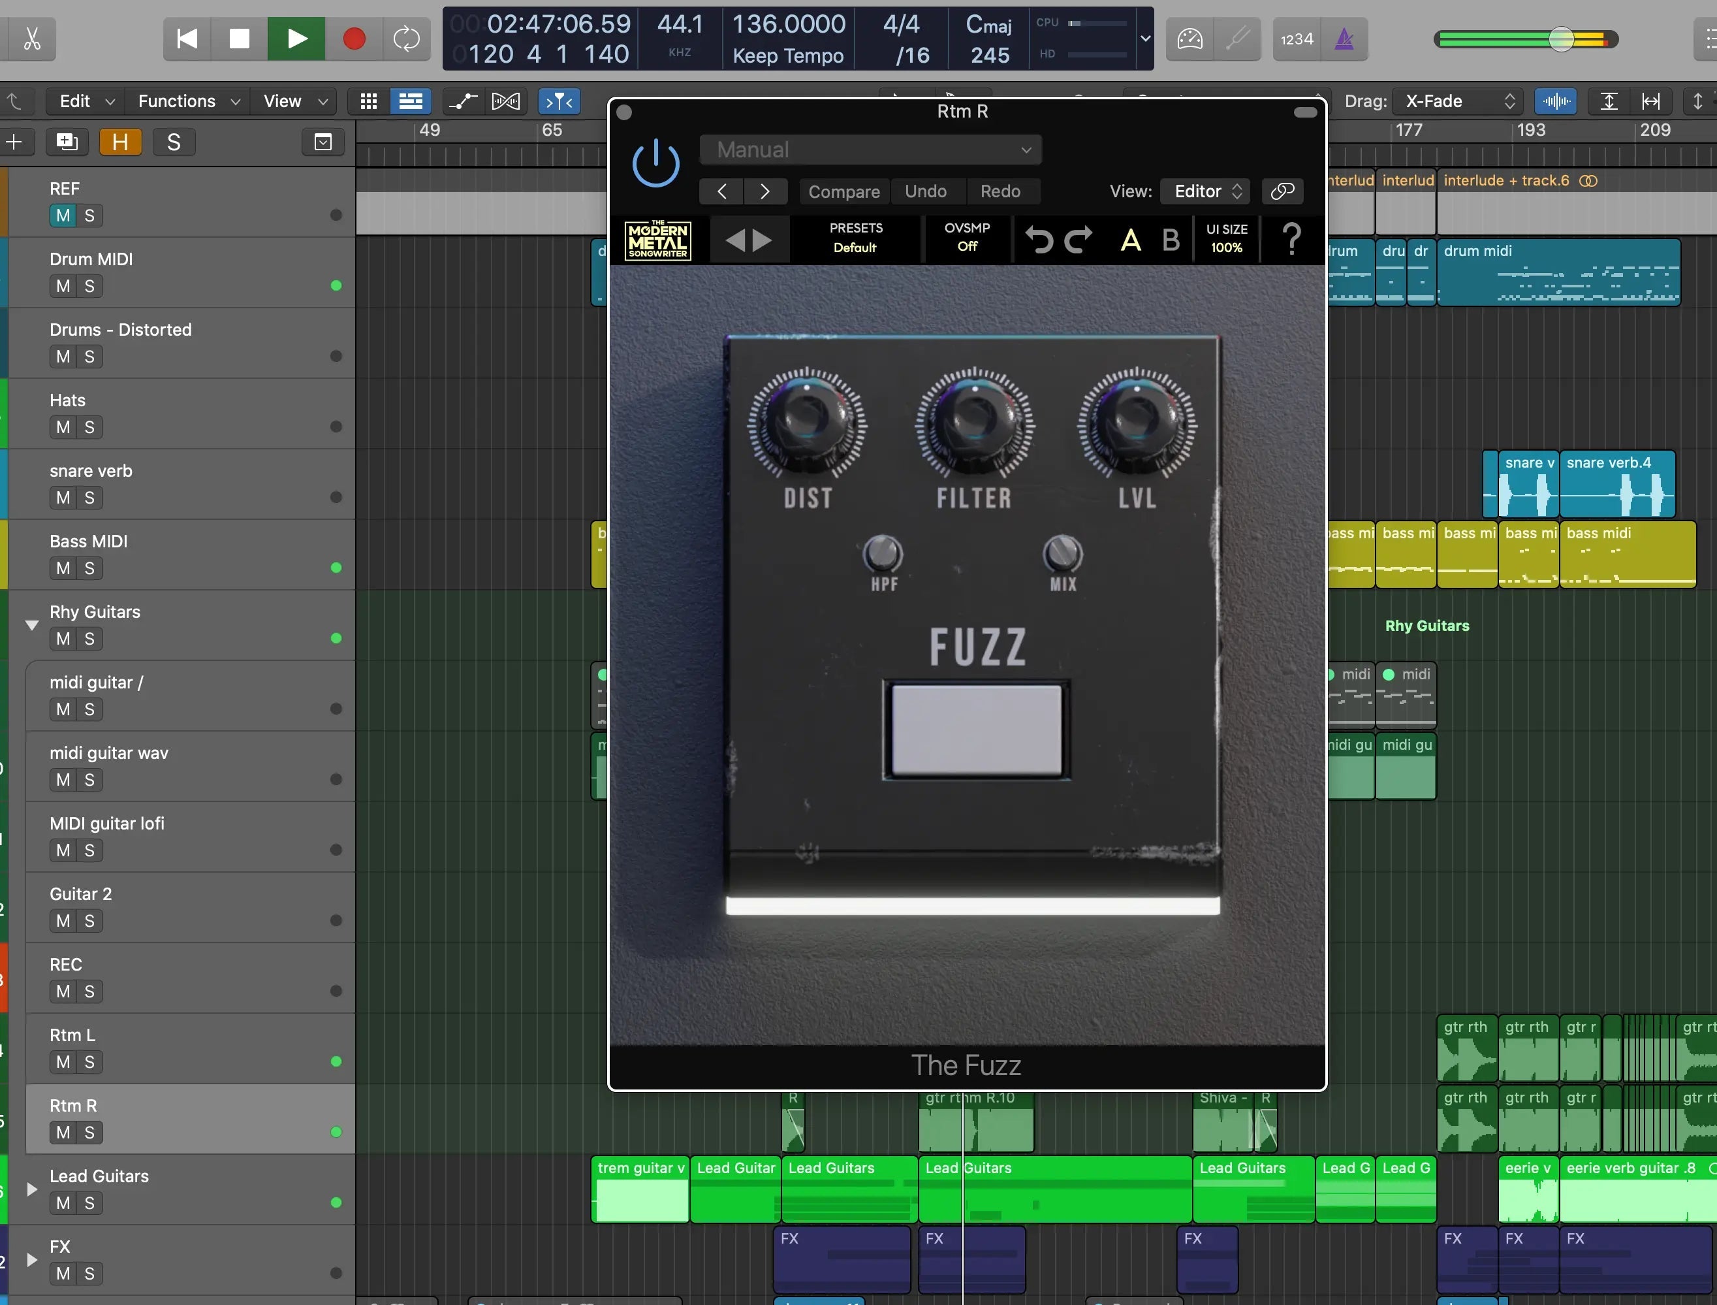Expand the Lead Guitars track stack
This screenshot has height=1305, width=1717.
[31, 1189]
